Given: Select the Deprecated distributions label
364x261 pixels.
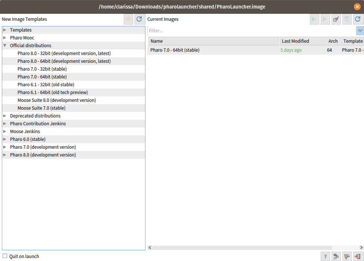Looking at the screenshot, I should click(35, 116).
